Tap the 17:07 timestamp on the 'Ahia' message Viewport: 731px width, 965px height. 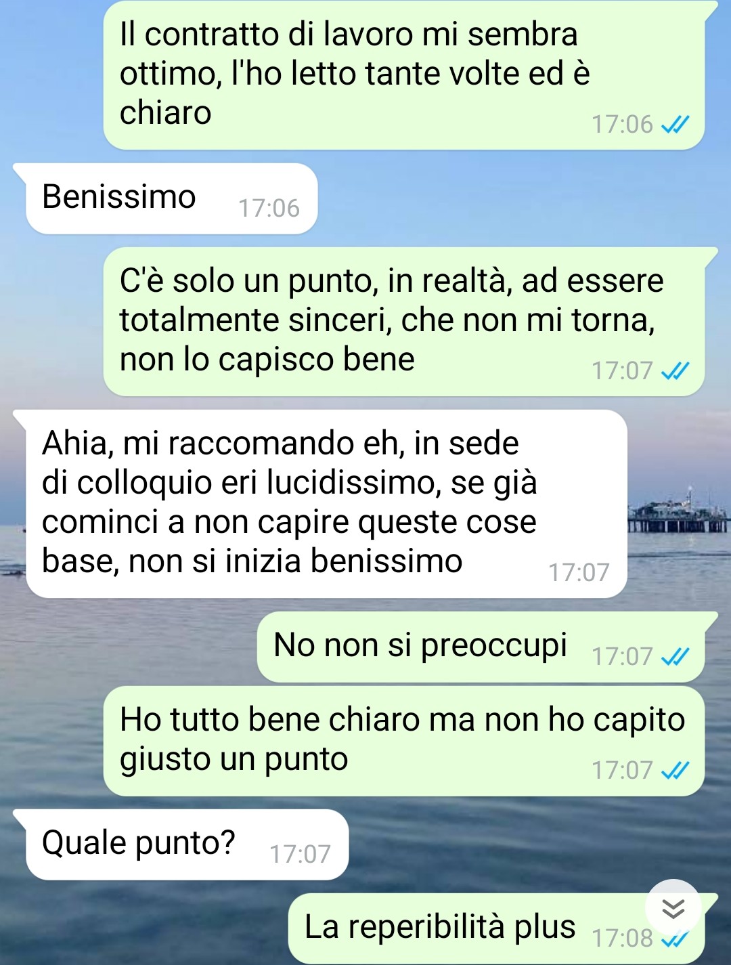pyautogui.click(x=579, y=573)
